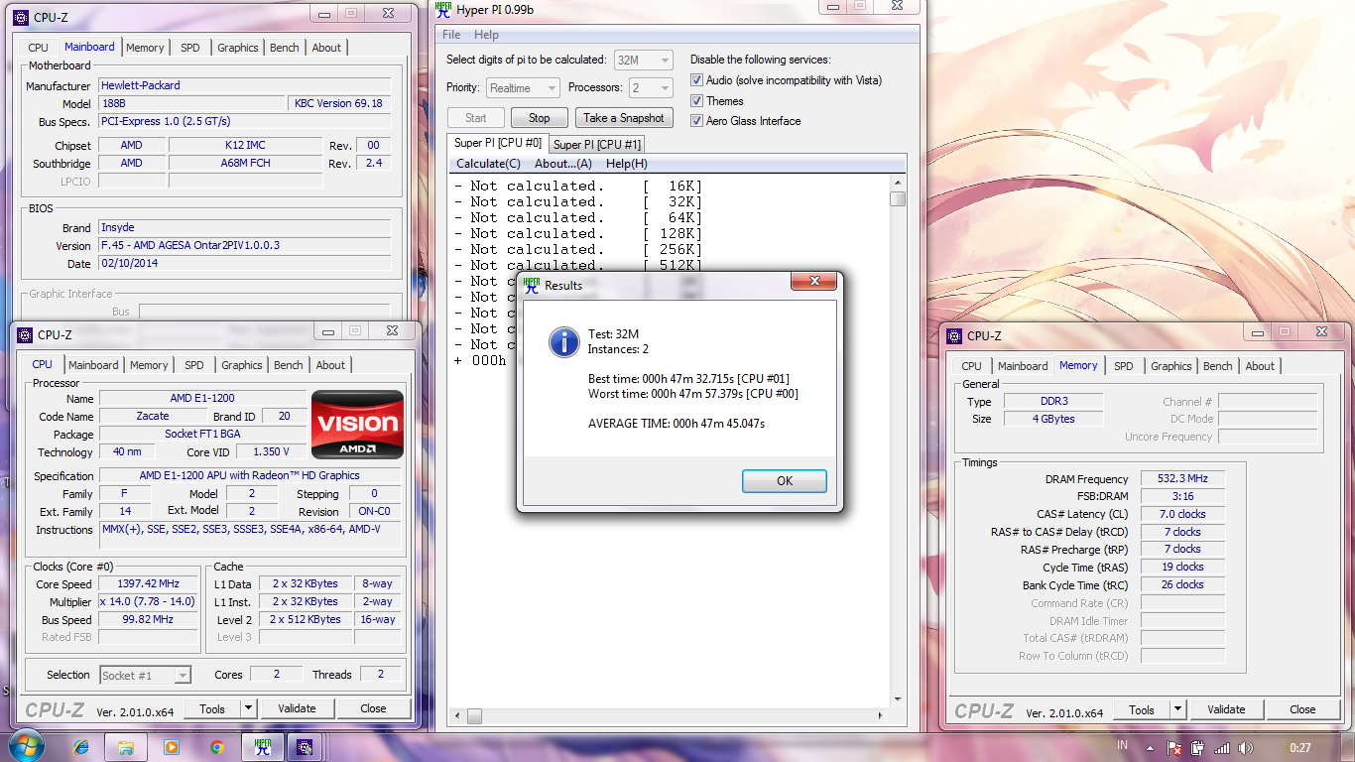Open Calculate(C) menu in Super PI
The height and width of the screenshot is (762, 1355).
pyautogui.click(x=488, y=164)
